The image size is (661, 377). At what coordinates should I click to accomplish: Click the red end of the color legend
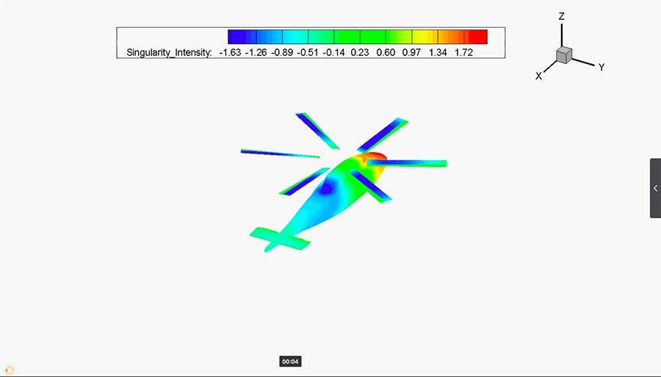[x=477, y=37]
